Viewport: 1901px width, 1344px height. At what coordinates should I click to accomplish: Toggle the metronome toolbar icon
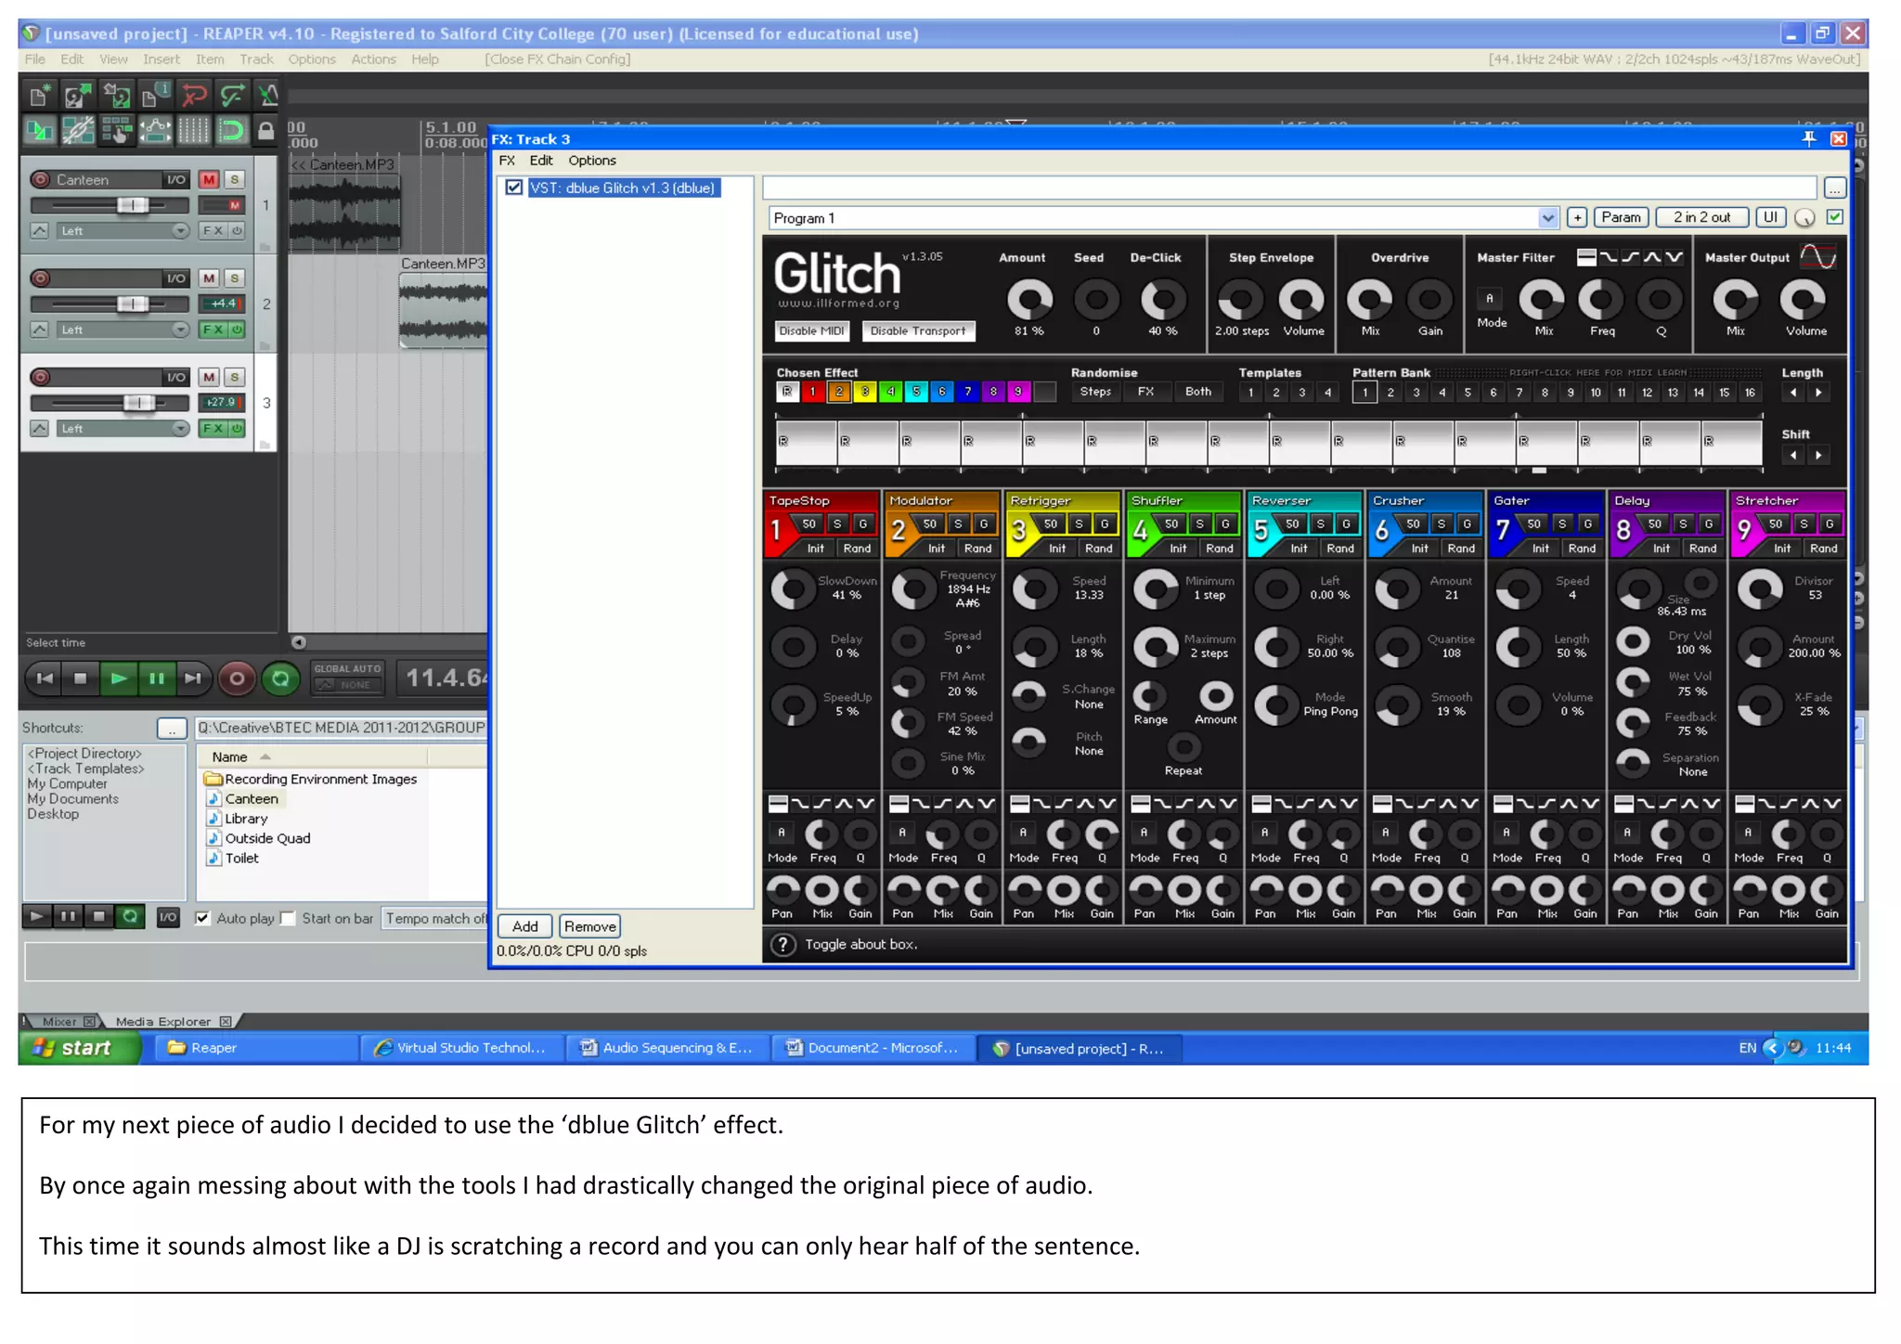(269, 96)
